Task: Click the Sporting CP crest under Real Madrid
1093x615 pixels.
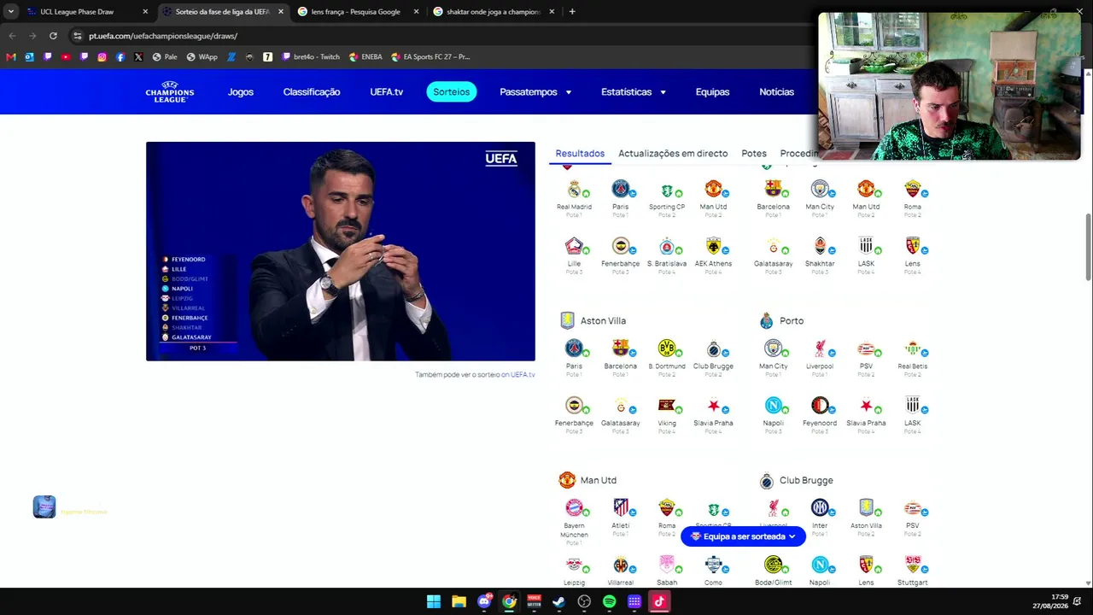Action: tap(667, 189)
